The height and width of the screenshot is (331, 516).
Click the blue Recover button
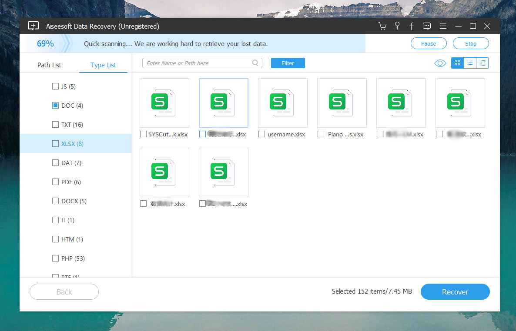(x=455, y=292)
